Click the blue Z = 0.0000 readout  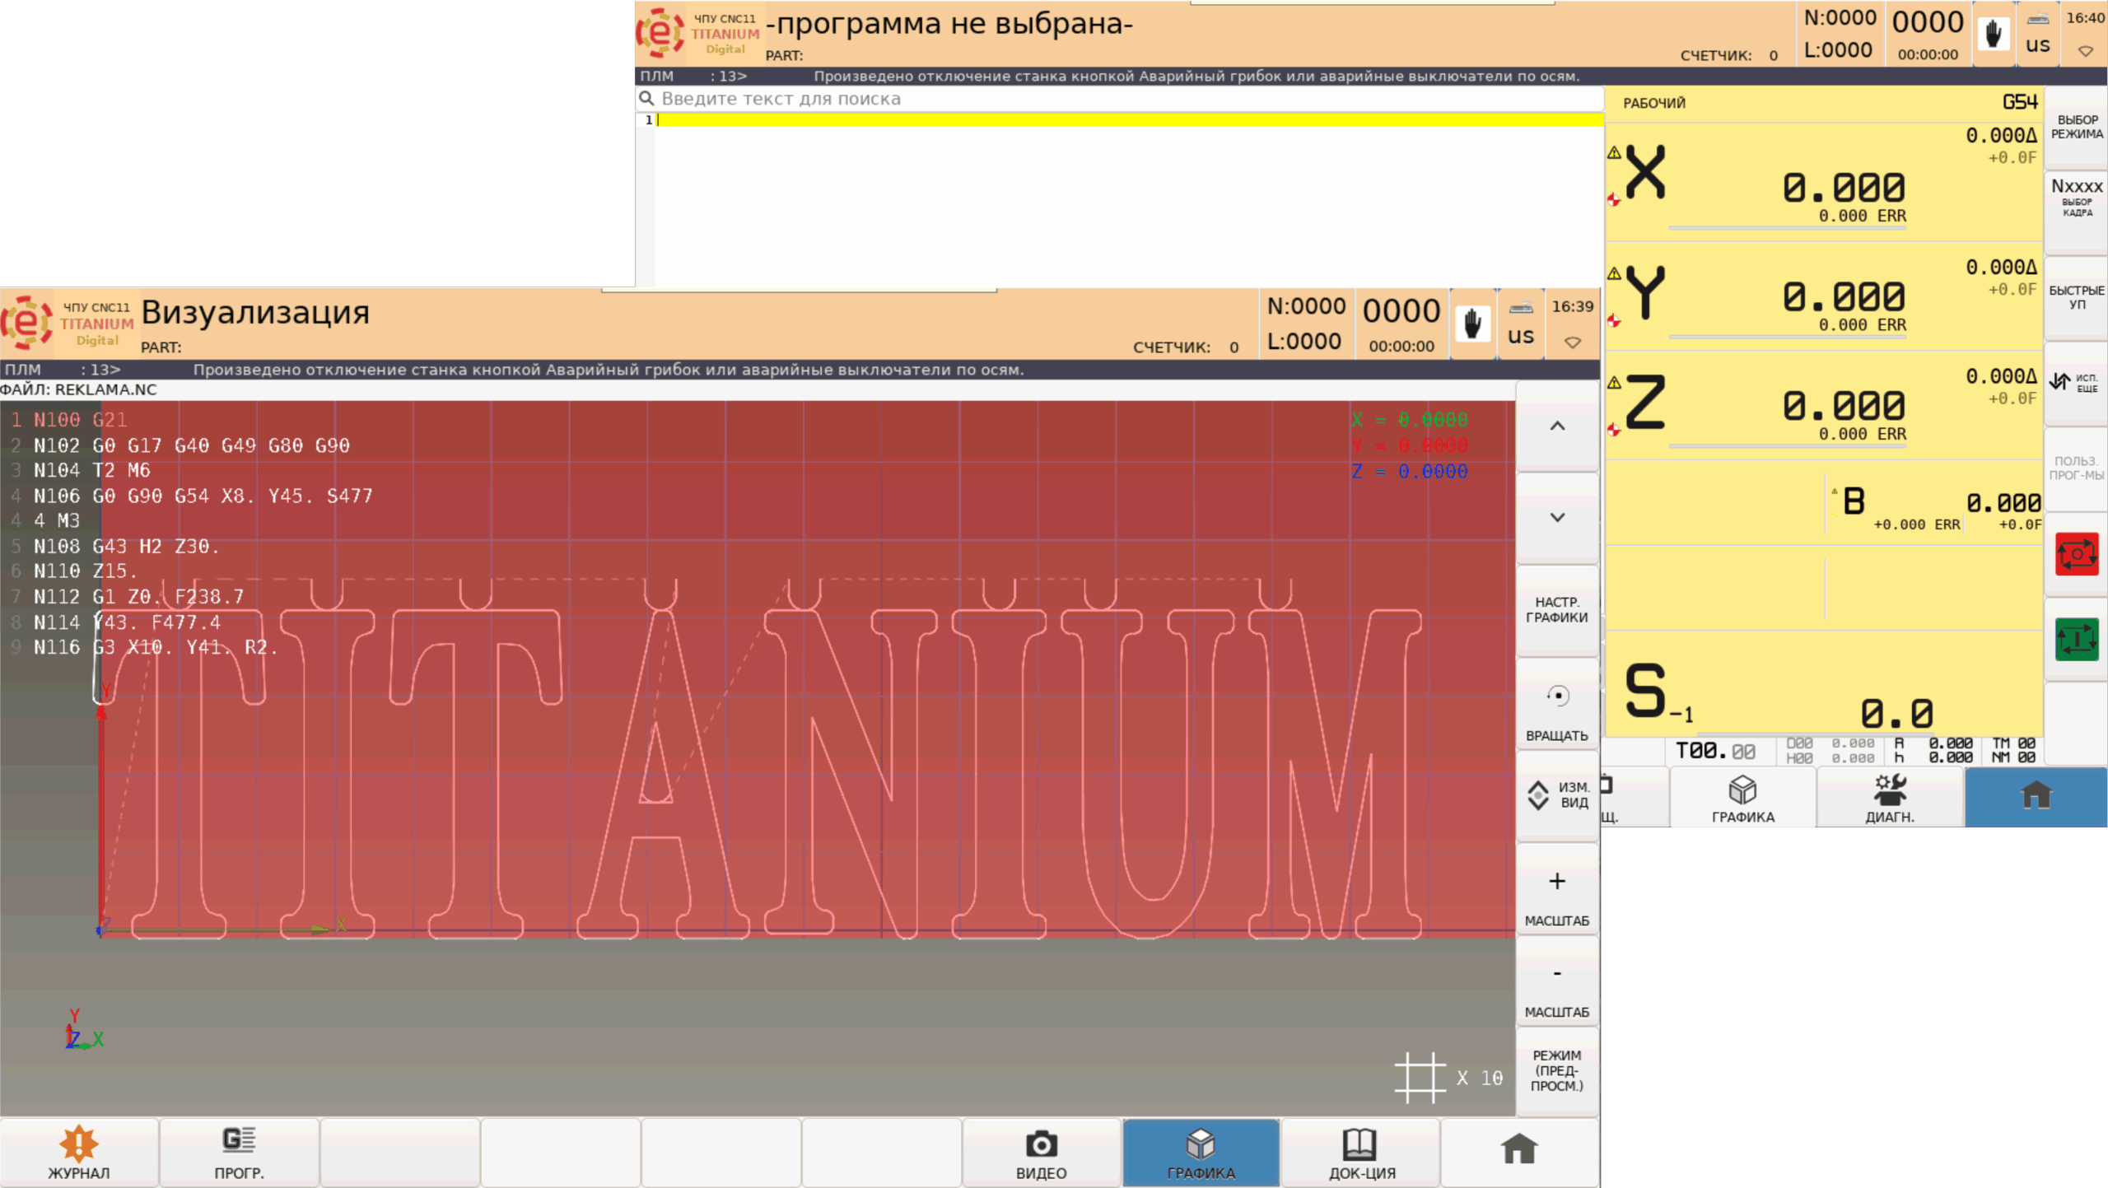coord(1409,472)
